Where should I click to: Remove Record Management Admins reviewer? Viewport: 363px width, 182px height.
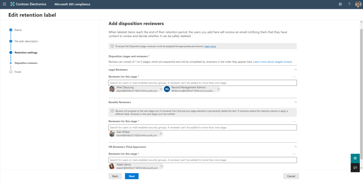[218, 89]
